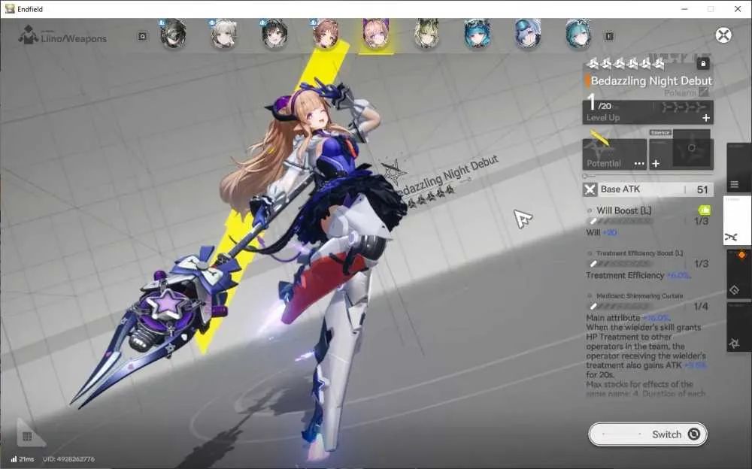The height and width of the screenshot is (469, 752).
Task: Choose the light-blue-haired operator portrait
Action: 528,34
